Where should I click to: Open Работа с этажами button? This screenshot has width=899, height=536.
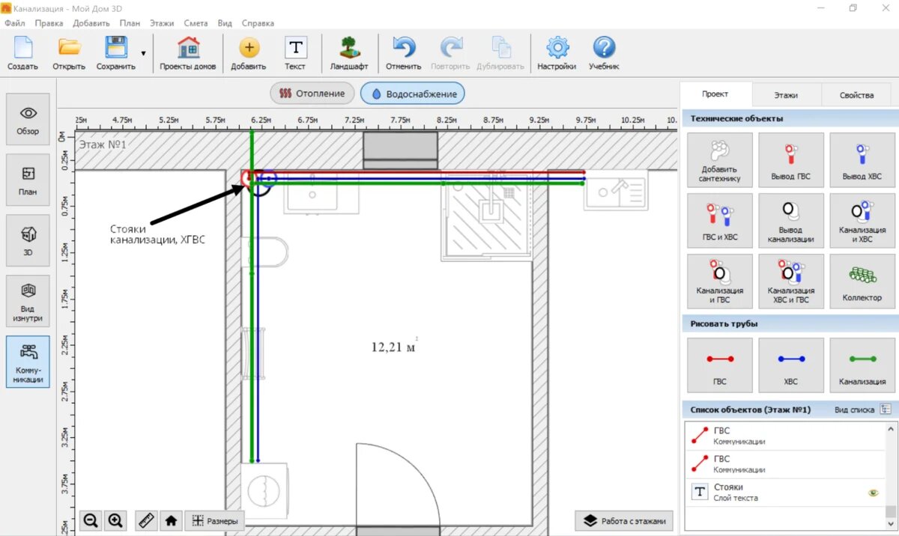tap(623, 520)
